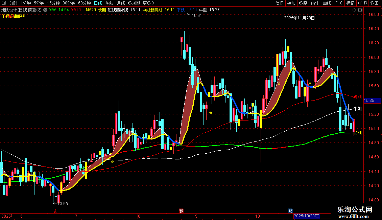
Task: Click the 中线趋势线: 15.11 value
Action: click(159, 10)
